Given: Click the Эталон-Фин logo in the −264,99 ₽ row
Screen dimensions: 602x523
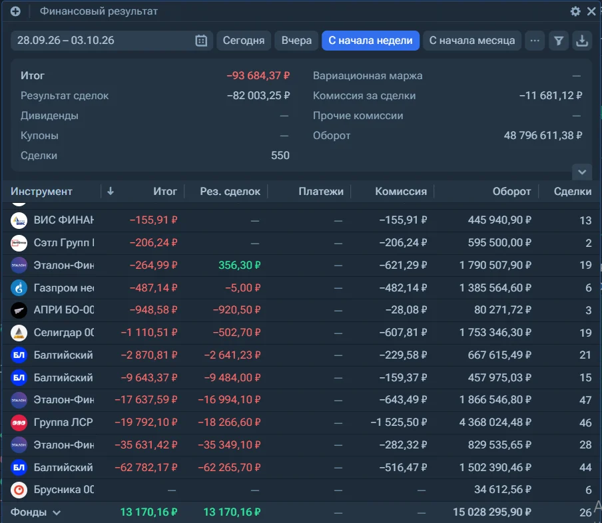Looking at the screenshot, I should coord(19,265).
